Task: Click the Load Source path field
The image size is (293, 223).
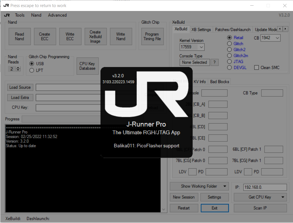Action: coord(87,87)
